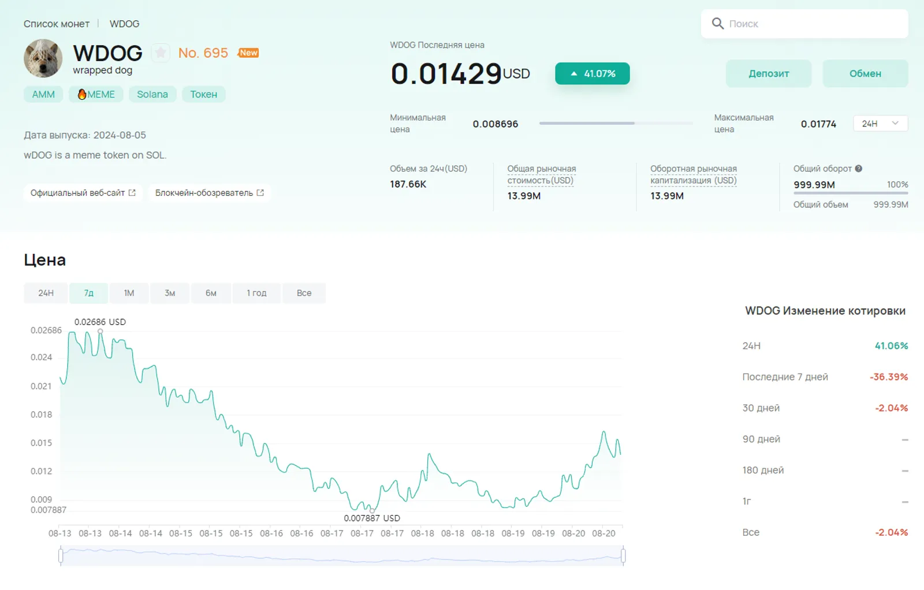
Task: Click the WDOG breadcrumb item
Action: coord(125,24)
